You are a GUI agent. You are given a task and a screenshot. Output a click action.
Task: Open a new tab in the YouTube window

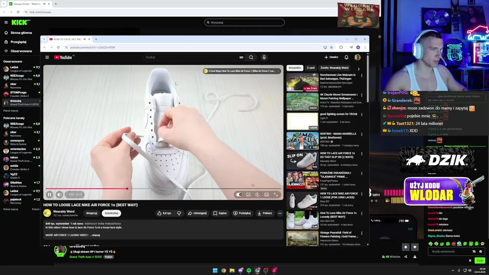96,39
